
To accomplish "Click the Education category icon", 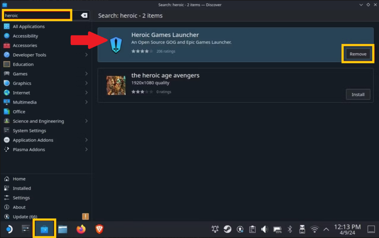I will tap(7, 64).
